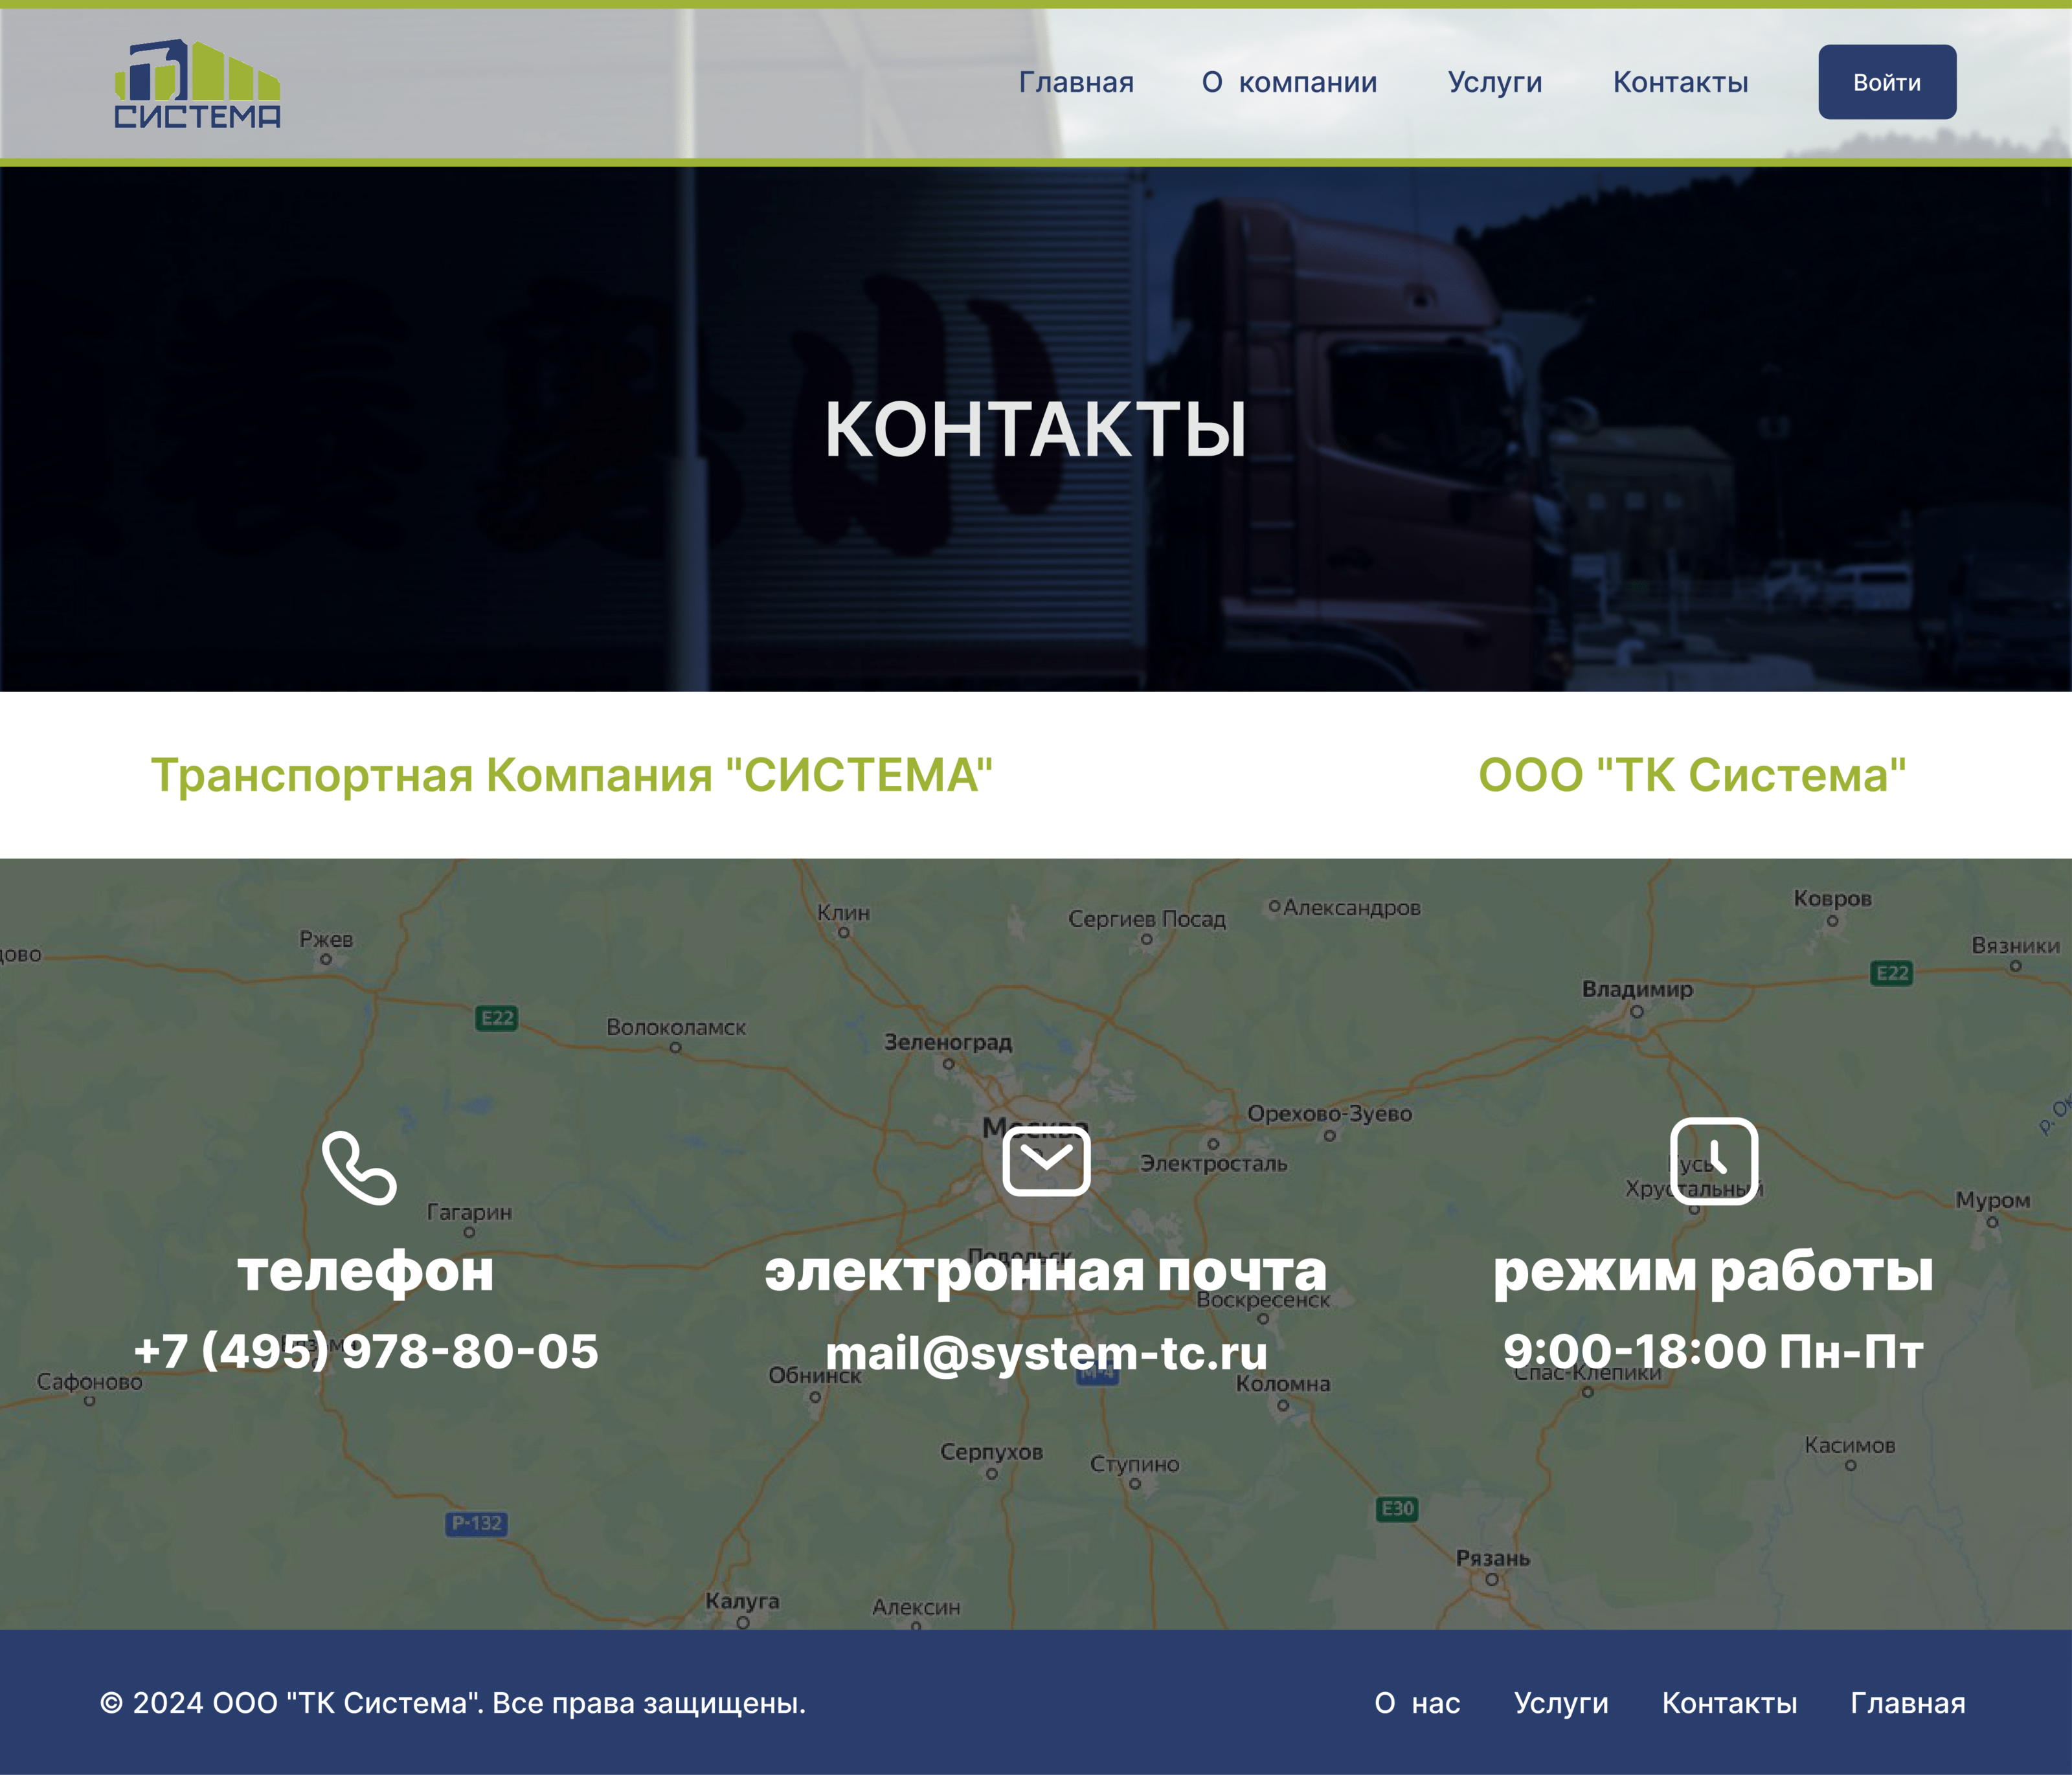Click the clock working-hours icon
Viewport: 2072px width, 1775px height.
point(1714,1161)
